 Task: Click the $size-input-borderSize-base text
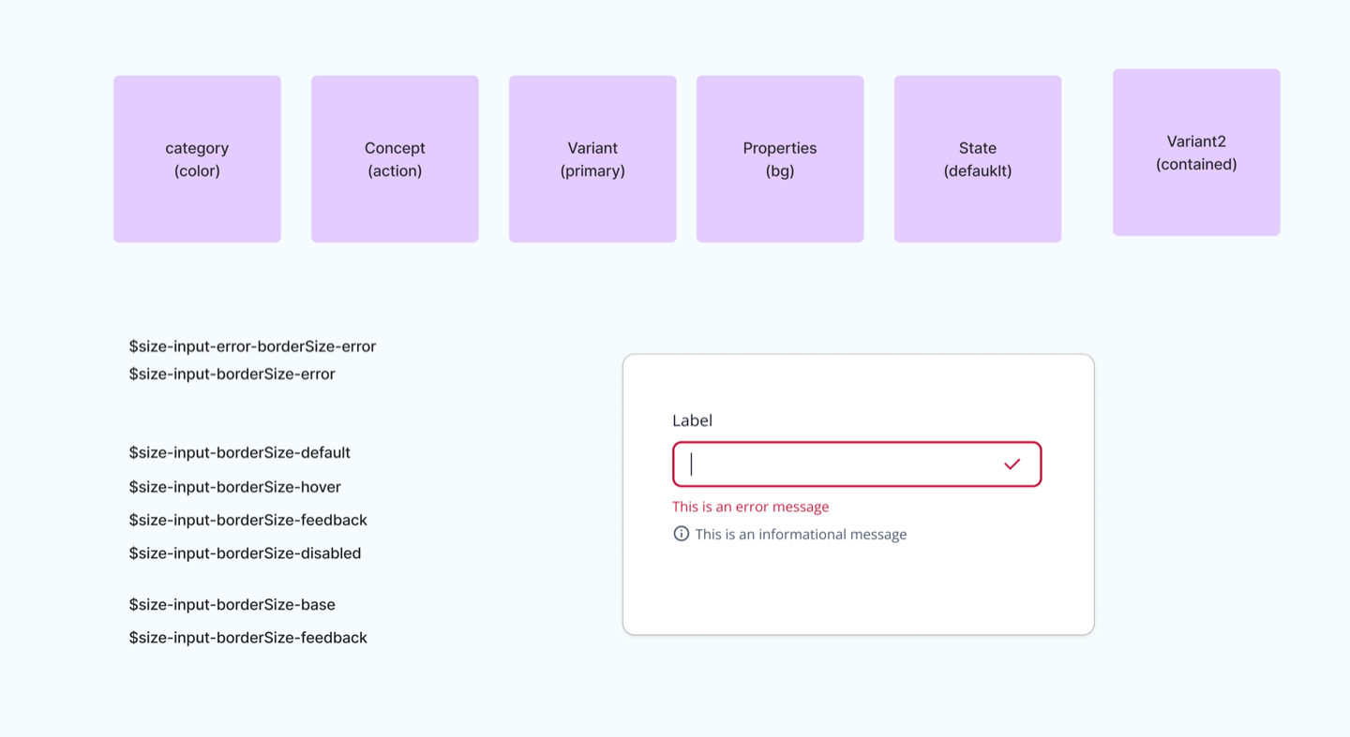232,605
